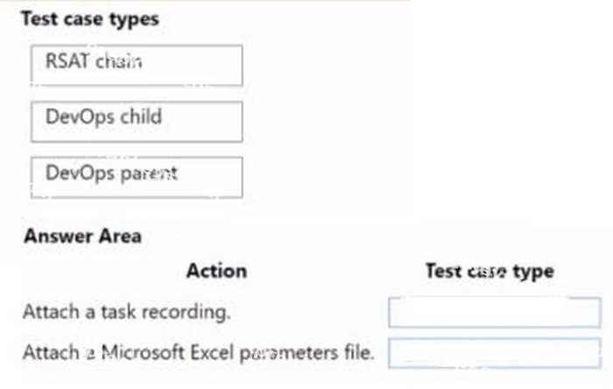Select the Action column header
Screen dimensions: 613x389
click(217, 271)
